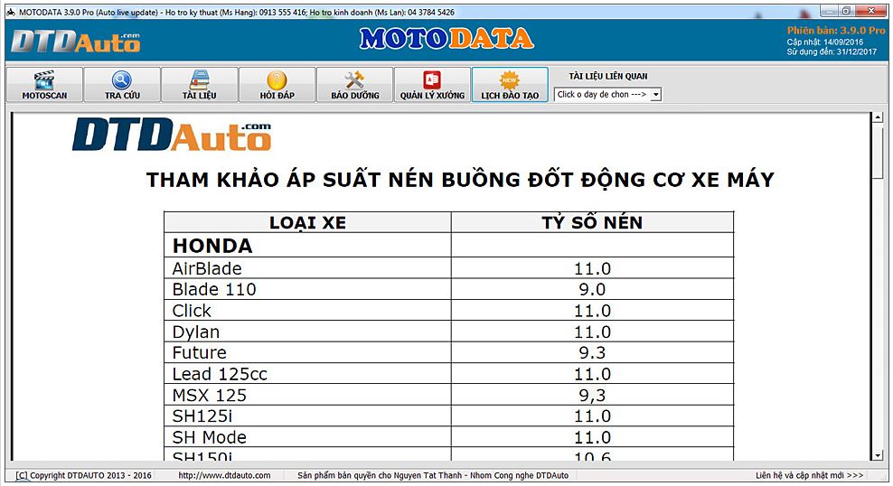Click the 'Sản phẩm bản quyền' status text
Viewport: 893px width, 486px height.
[433, 475]
